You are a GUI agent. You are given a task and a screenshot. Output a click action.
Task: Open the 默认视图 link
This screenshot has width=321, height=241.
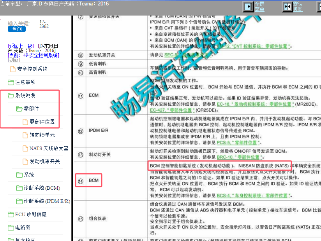298,7
